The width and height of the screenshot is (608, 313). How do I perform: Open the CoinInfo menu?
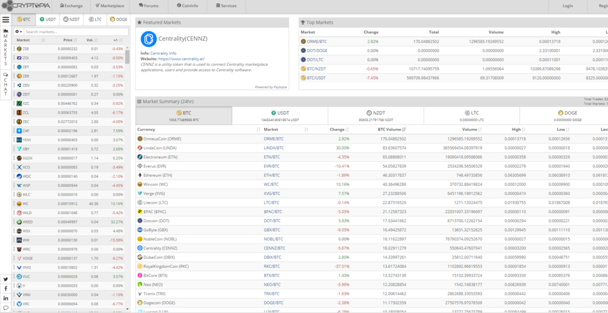(188, 6)
